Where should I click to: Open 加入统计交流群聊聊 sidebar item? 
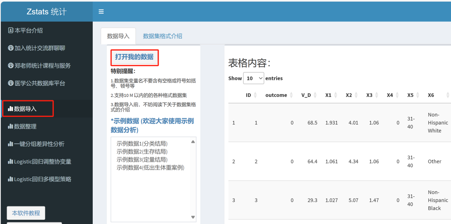pyautogui.click(x=36, y=48)
